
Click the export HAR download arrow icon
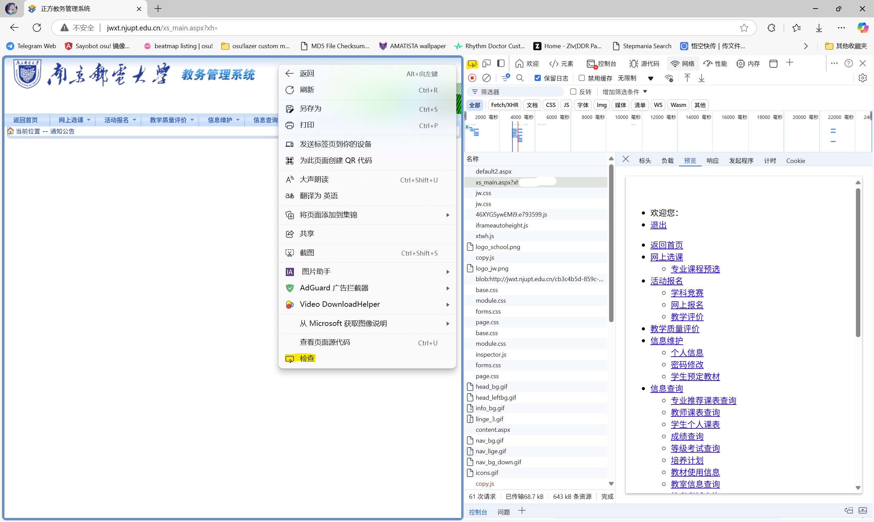pos(702,78)
